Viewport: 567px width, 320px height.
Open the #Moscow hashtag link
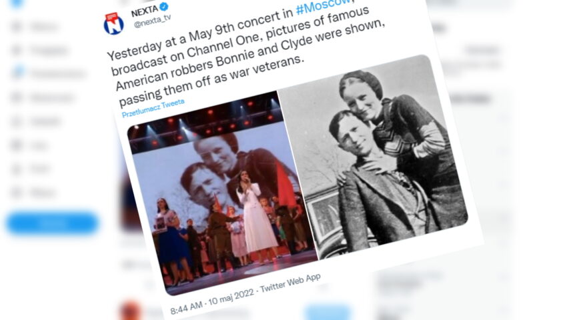[x=323, y=5]
